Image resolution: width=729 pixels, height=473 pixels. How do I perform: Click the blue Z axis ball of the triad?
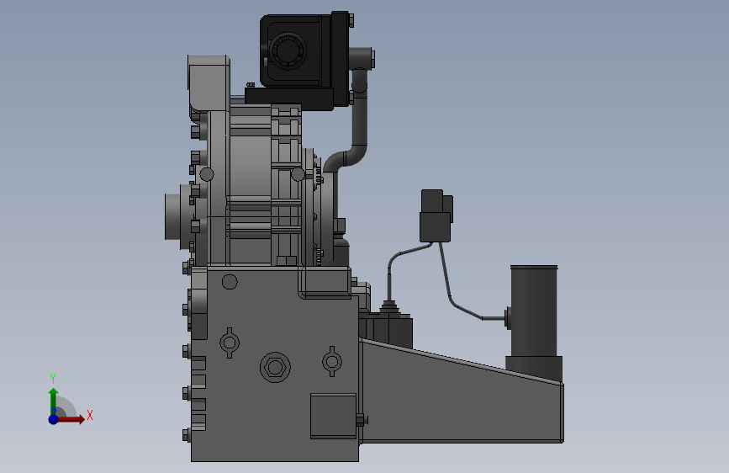click(x=54, y=419)
